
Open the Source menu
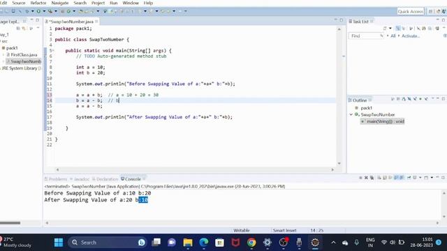coord(19,3)
